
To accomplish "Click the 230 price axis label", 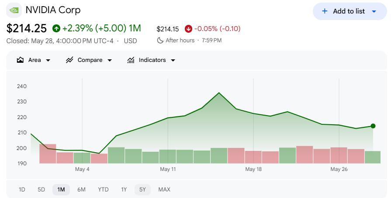I will click(x=22, y=102).
